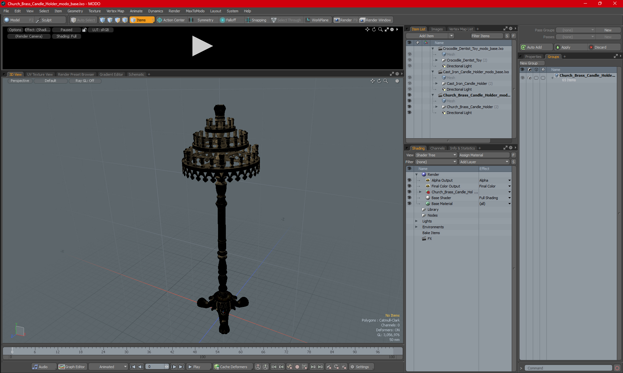623x373 pixels.
Task: Open the Shader Tree view dropdown
Action: tap(436, 155)
